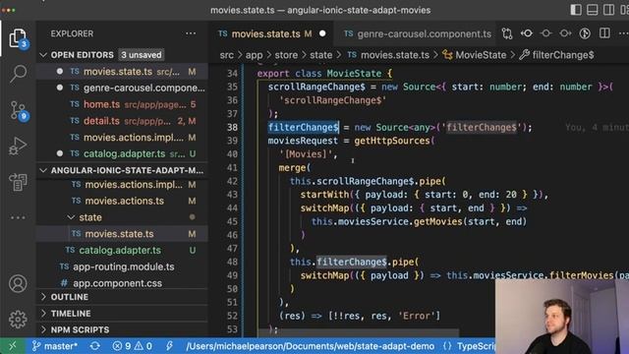The width and height of the screenshot is (629, 354).
Task: Open movies.state.ts in Open Editors list
Action: 122,72
